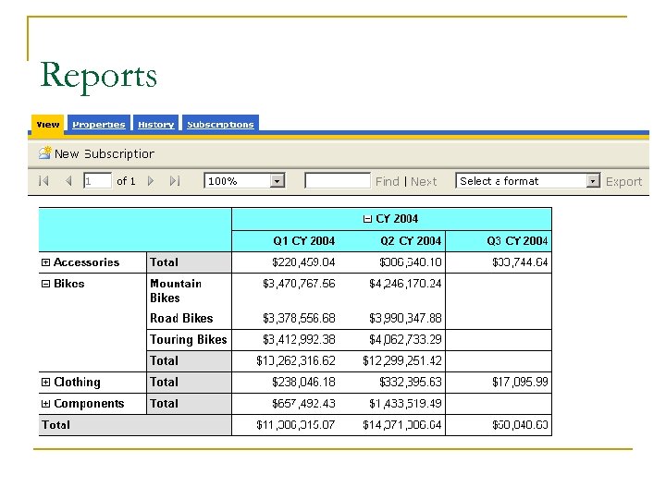Click the $17,095.99 Clothing Q3 cell
The height and width of the screenshot is (499, 666).
click(x=520, y=382)
